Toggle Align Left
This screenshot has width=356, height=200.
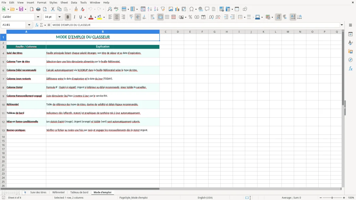click(x=110, y=17)
